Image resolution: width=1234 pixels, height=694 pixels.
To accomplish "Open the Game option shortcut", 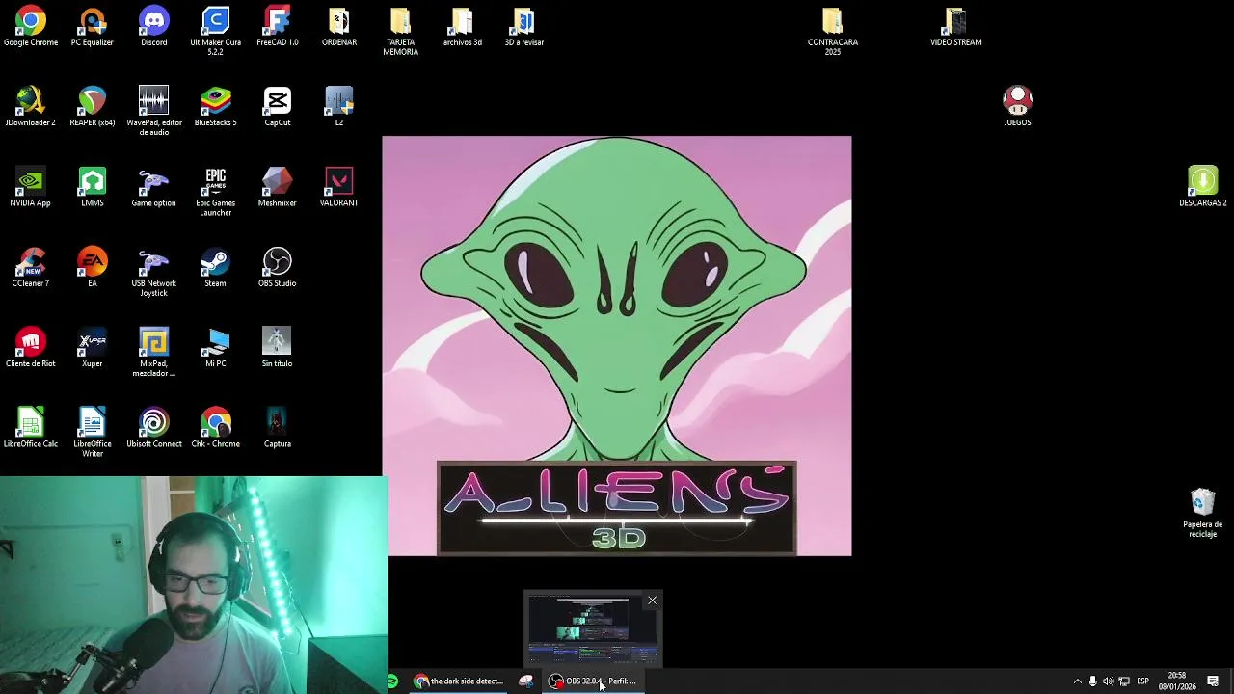I will [153, 187].
